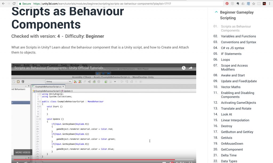The height and width of the screenshot is (163, 273).
Task: Click the dark red square extension icon
Action: pos(264,3)
